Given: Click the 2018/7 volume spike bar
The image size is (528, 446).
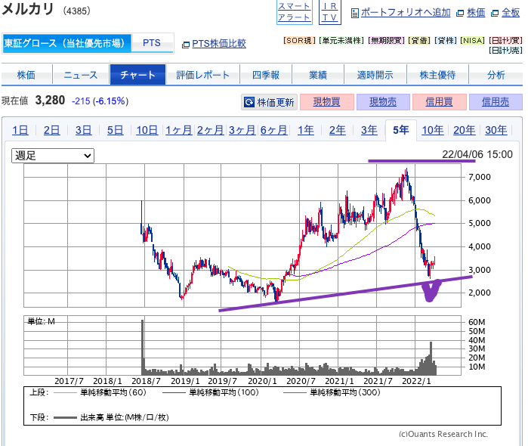Looking at the screenshot, I should click(x=143, y=347).
